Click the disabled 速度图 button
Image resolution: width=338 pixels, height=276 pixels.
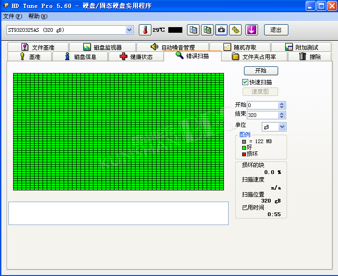pyautogui.click(x=260, y=92)
